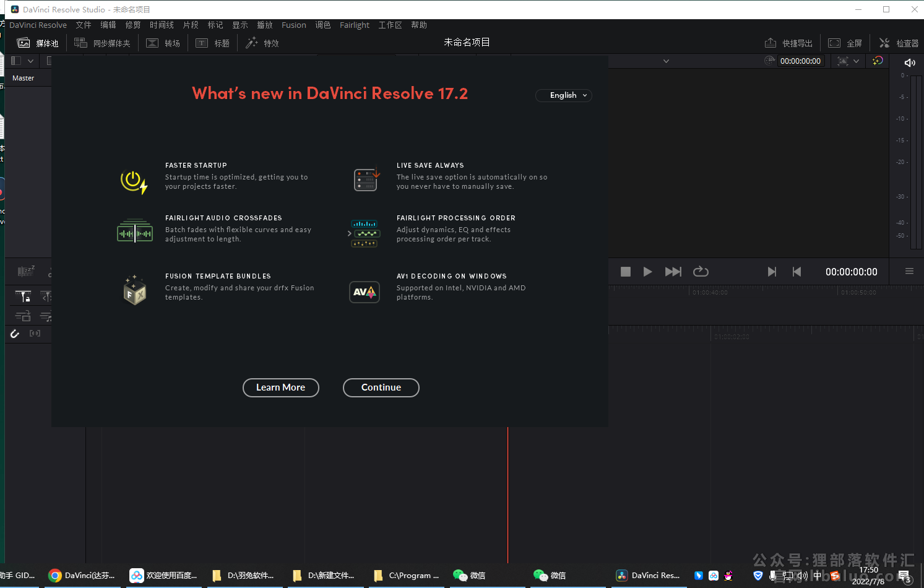This screenshot has width=924, height=588.
Task: Switch to the Chrome window in the taskbar
Action: point(82,576)
